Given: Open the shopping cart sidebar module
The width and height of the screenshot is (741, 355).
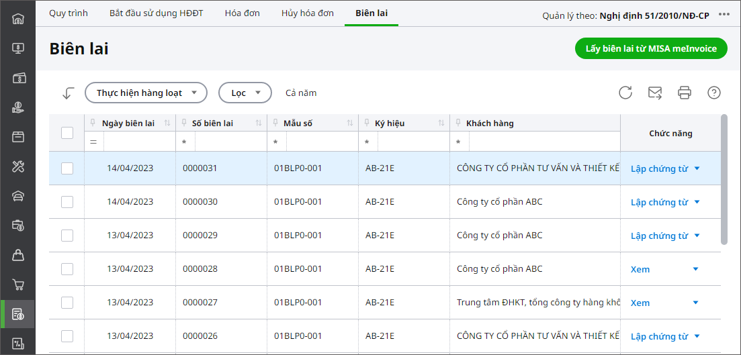Looking at the screenshot, I should click(18, 285).
